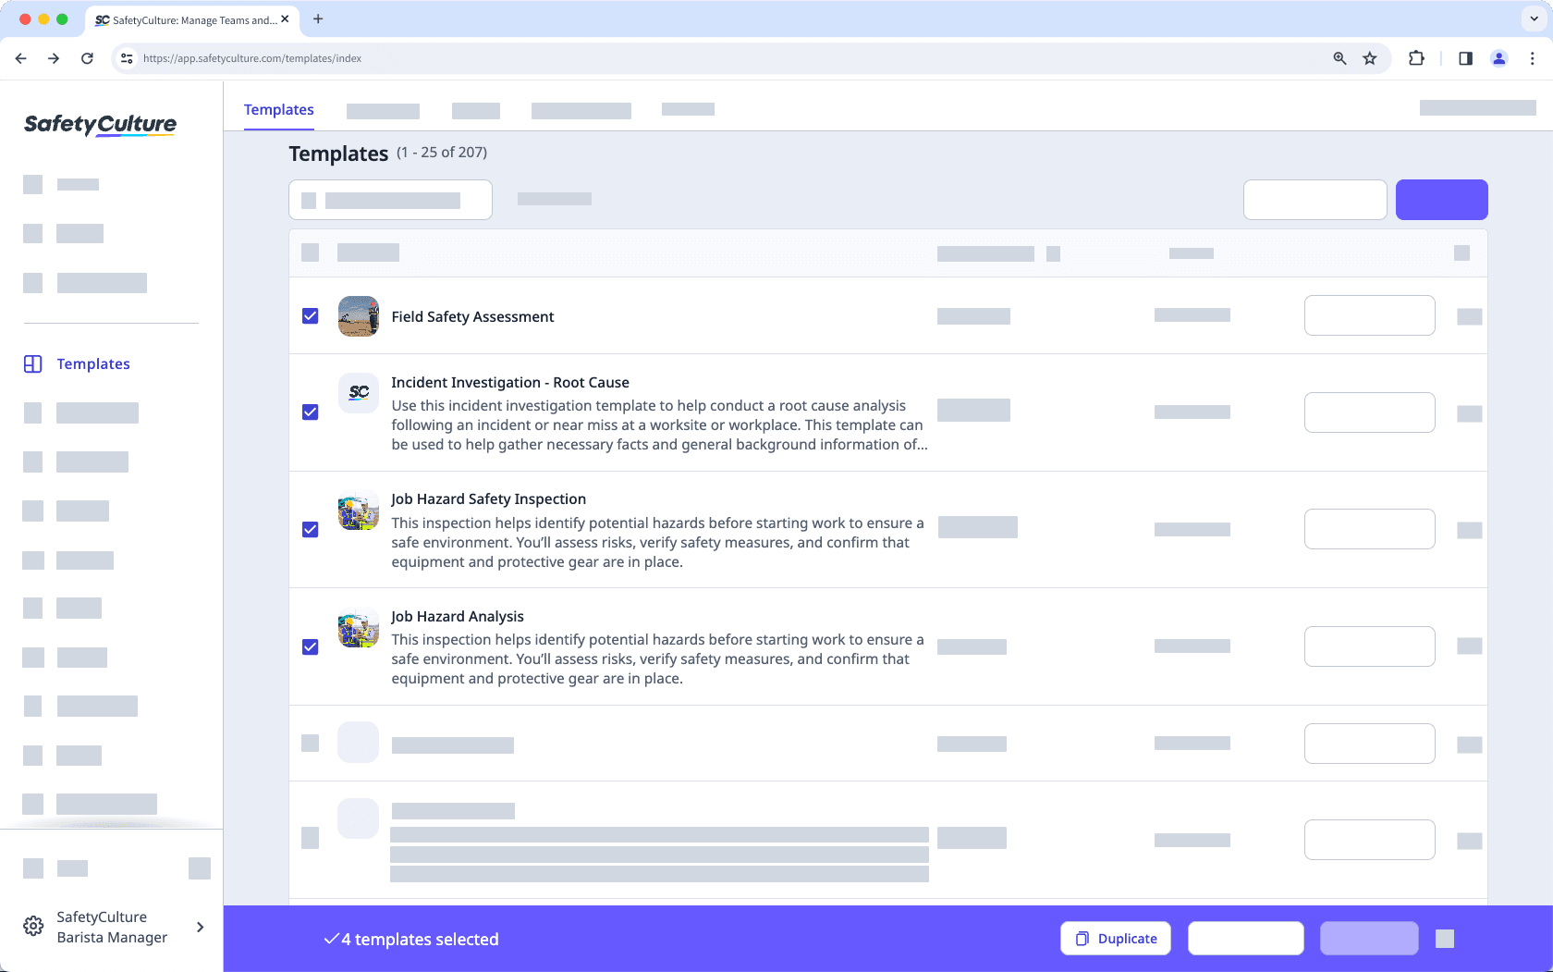The width and height of the screenshot is (1553, 972).
Task: Expand the SafetyCulture Barista Manager account chevron
Action: point(200,927)
